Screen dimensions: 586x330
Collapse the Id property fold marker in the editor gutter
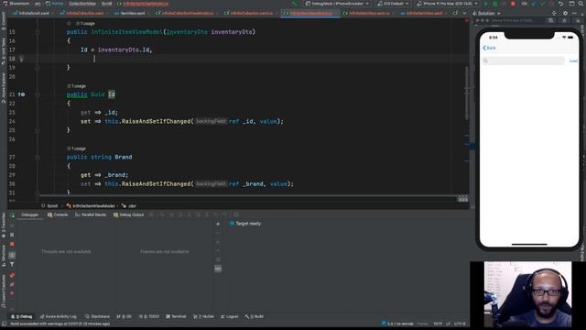coord(38,94)
